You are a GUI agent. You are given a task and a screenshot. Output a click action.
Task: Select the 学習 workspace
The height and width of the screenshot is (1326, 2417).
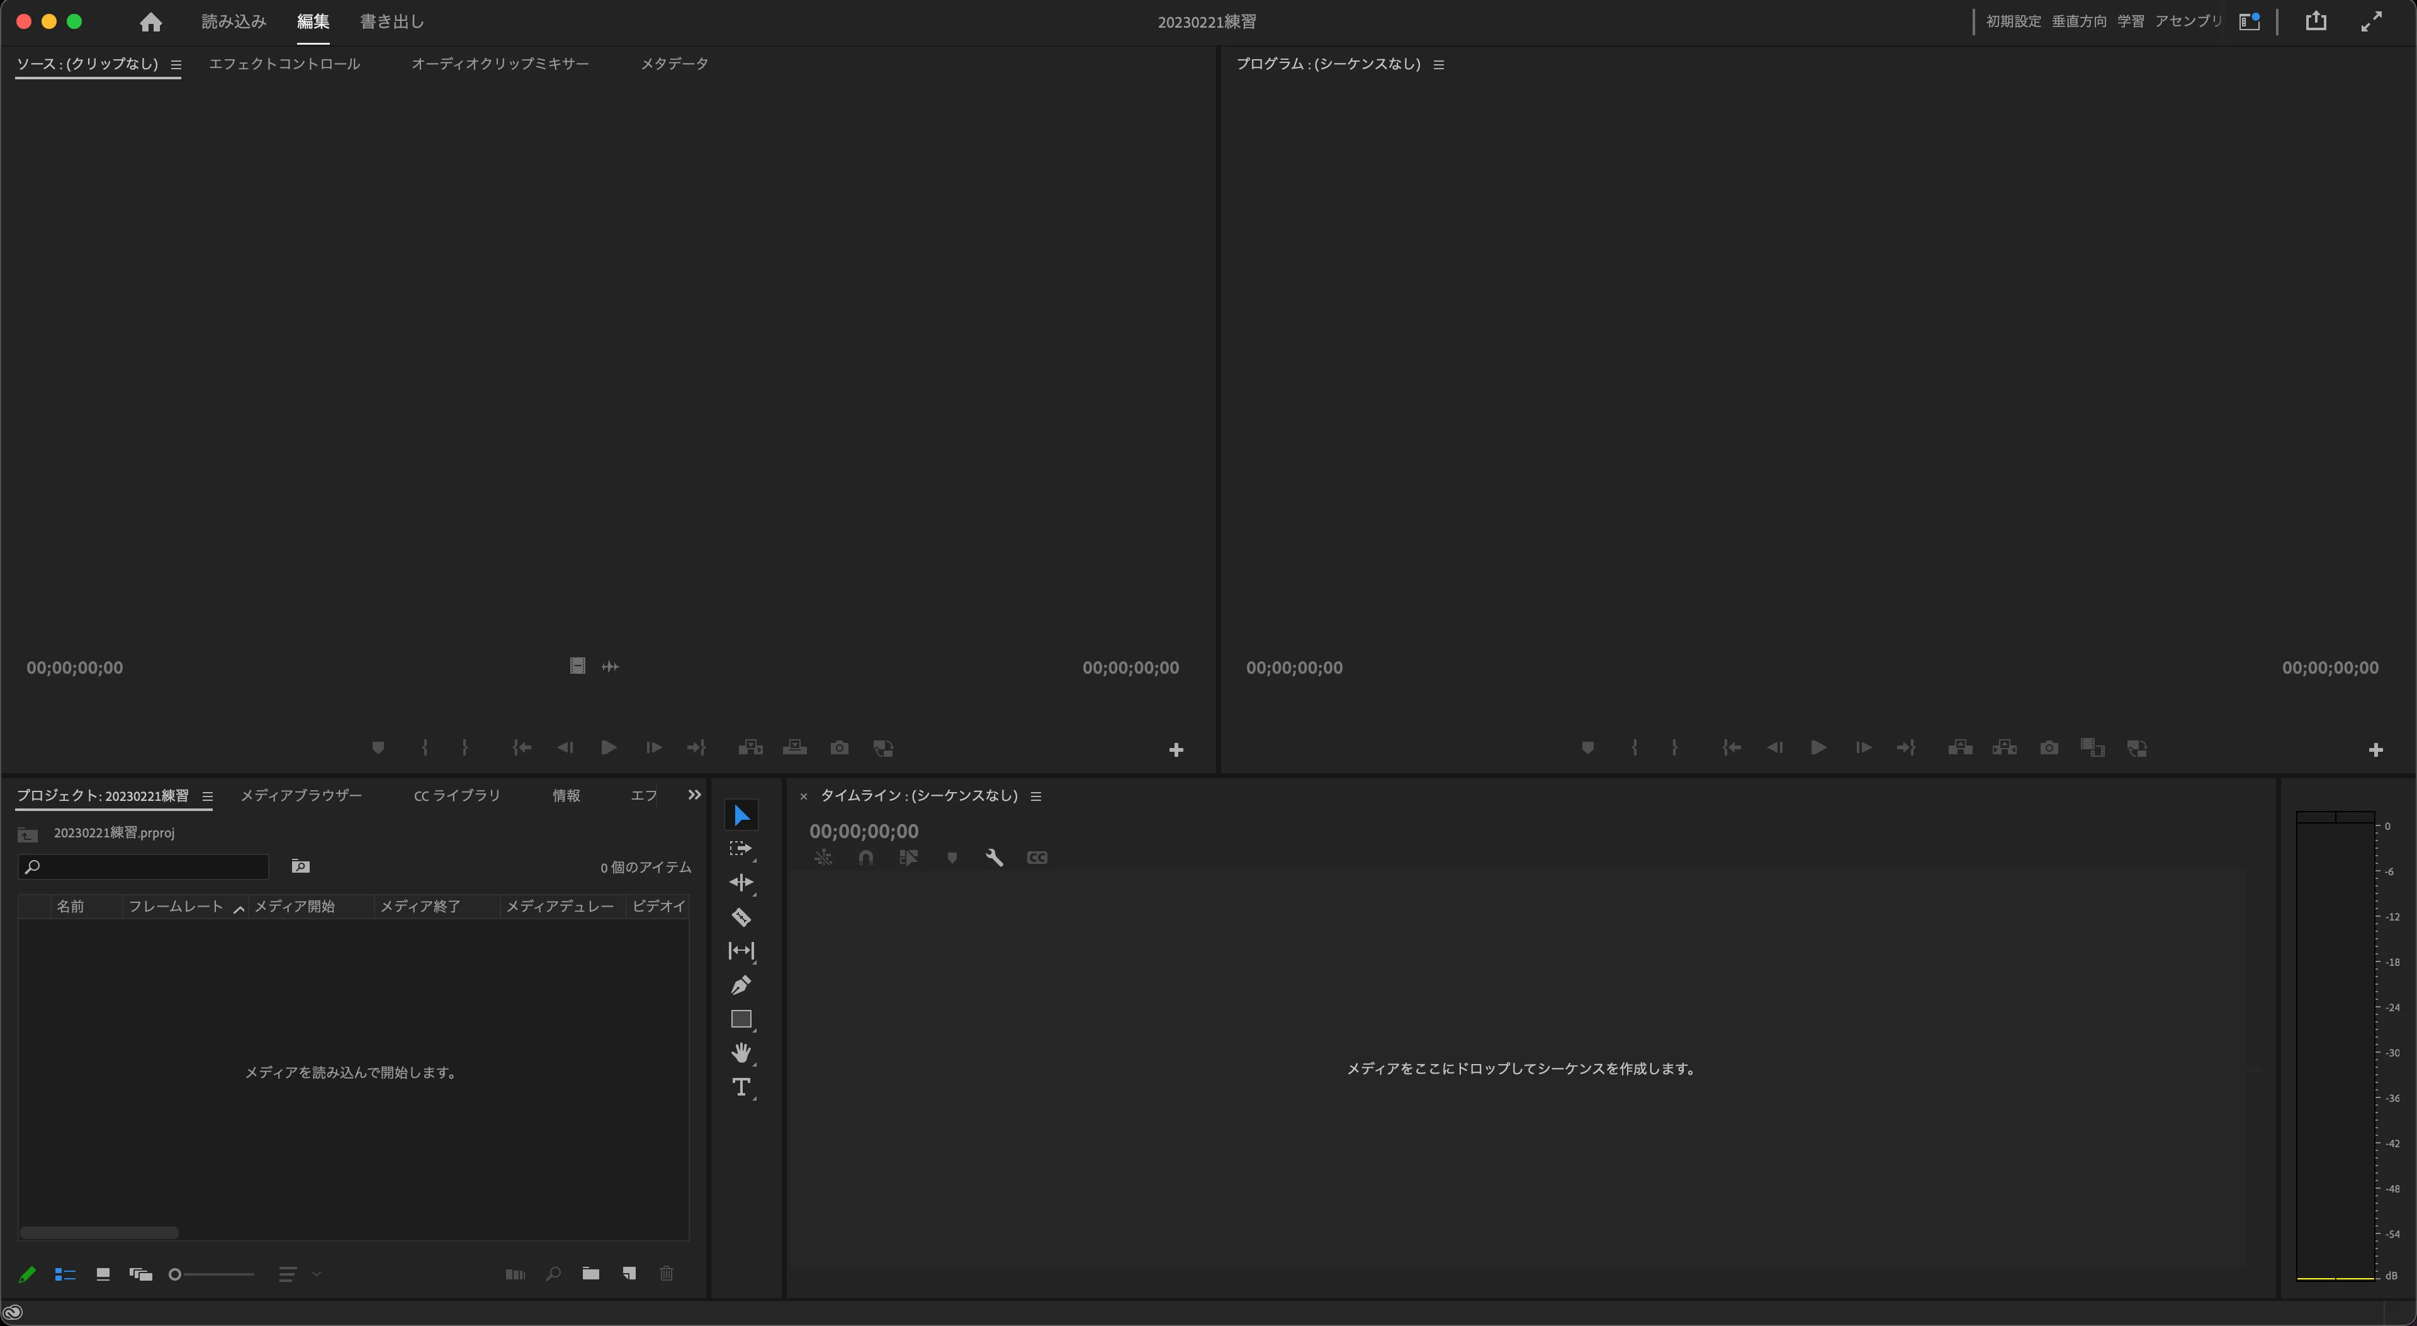[2130, 21]
